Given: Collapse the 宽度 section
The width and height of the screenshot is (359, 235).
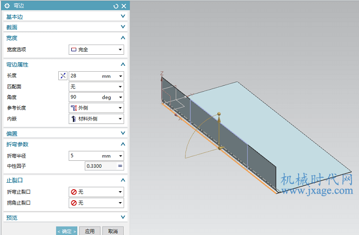Looking at the screenshot, I should pyautogui.click(x=123, y=38).
